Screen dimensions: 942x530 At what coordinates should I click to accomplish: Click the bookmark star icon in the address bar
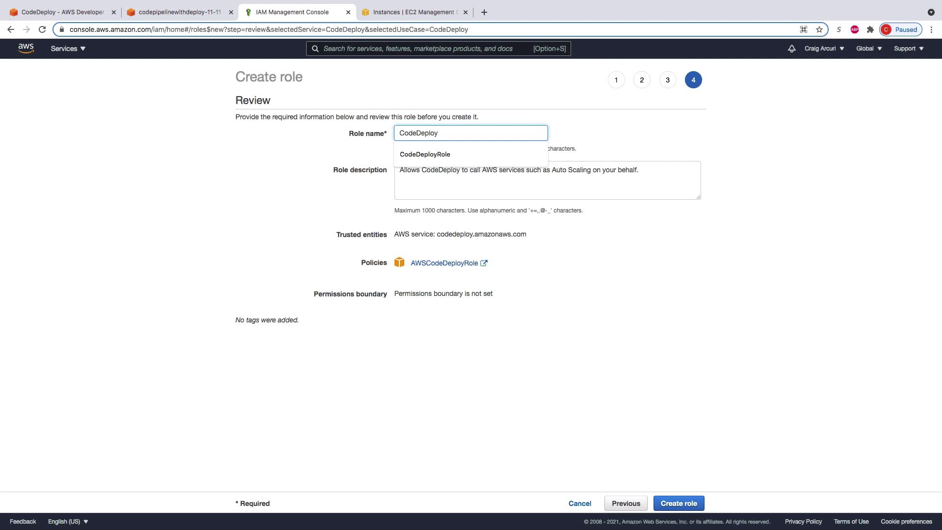point(819,29)
